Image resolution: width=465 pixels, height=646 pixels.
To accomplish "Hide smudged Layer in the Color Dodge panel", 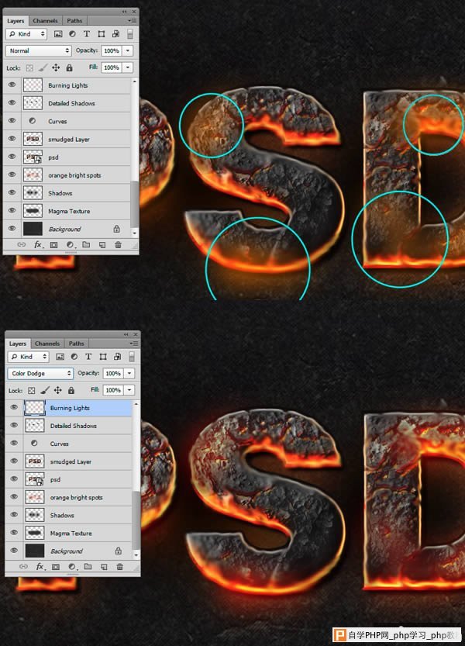I will [14, 461].
